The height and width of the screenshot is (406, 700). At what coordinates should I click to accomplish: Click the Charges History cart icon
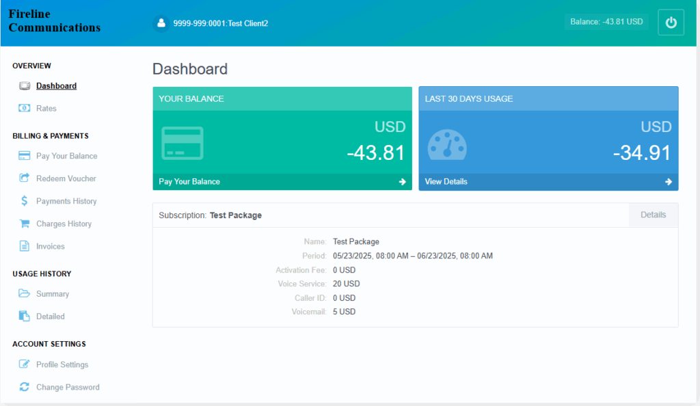[x=25, y=224]
